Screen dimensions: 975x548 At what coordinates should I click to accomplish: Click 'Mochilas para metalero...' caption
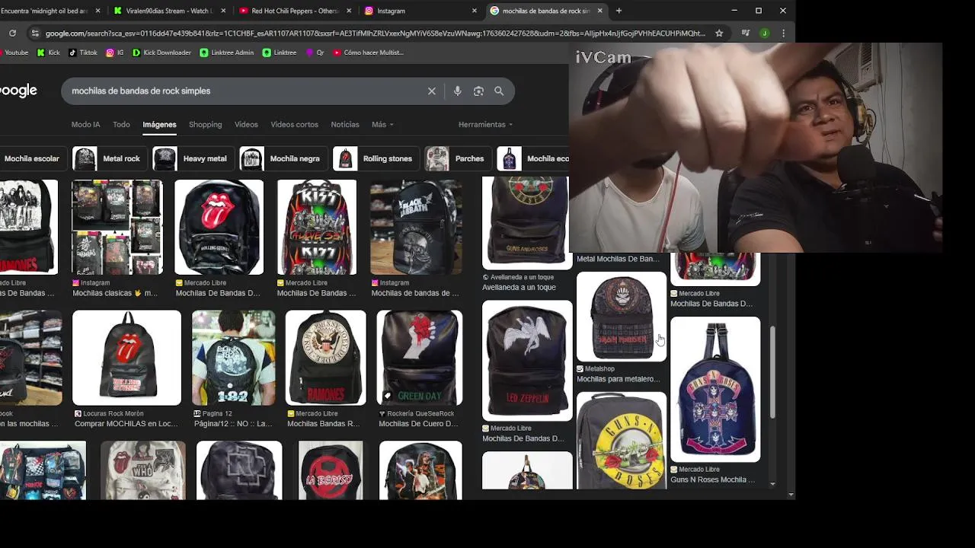618,379
